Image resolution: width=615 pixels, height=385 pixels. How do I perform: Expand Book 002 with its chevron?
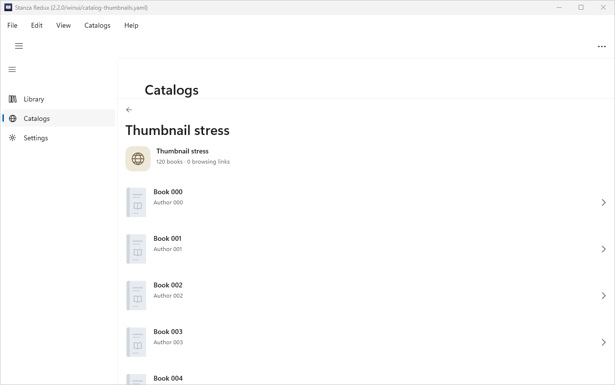pos(603,296)
